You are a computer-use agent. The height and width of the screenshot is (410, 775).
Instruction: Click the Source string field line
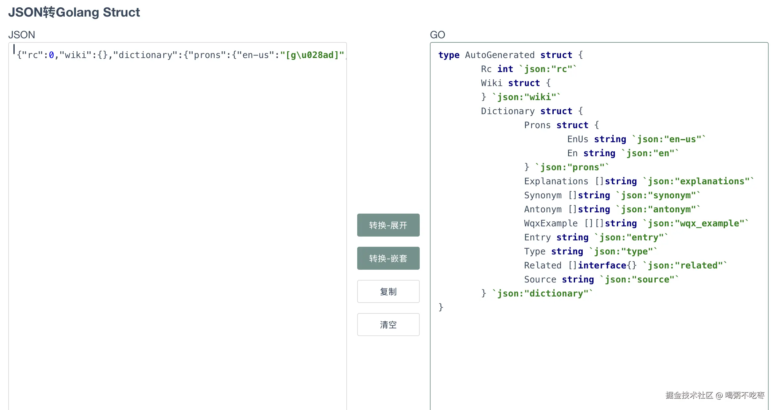coord(601,280)
